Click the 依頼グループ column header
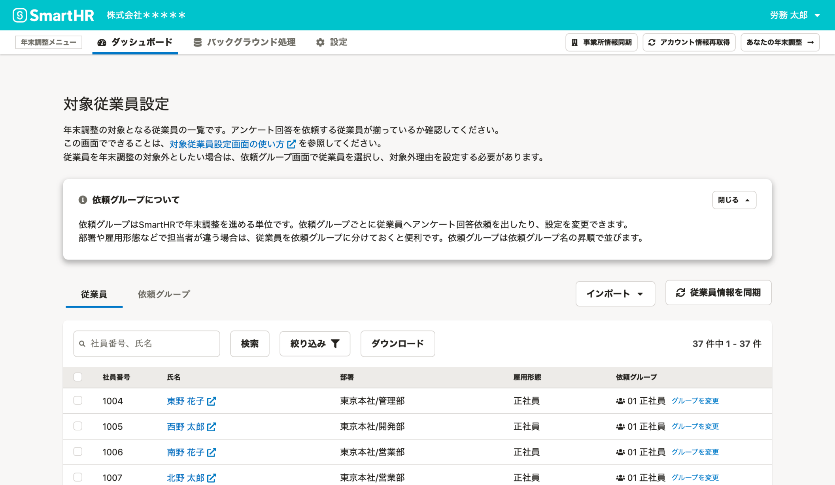The width and height of the screenshot is (835, 485). click(x=636, y=377)
